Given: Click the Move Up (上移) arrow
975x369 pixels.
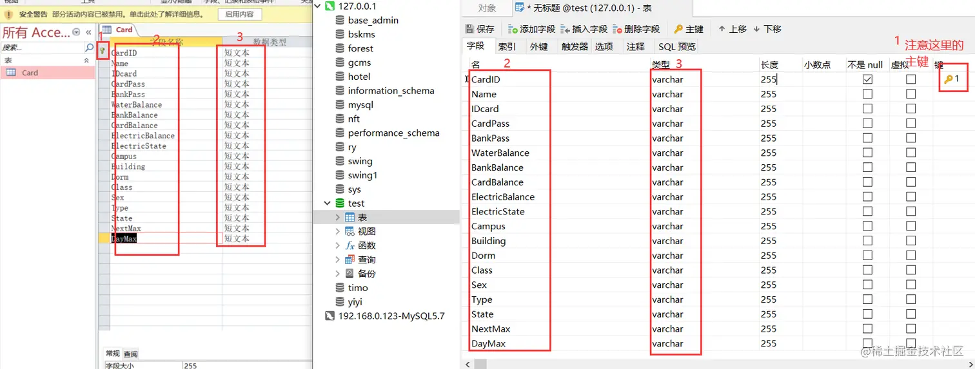Looking at the screenshot, I should tap(722, 29).
